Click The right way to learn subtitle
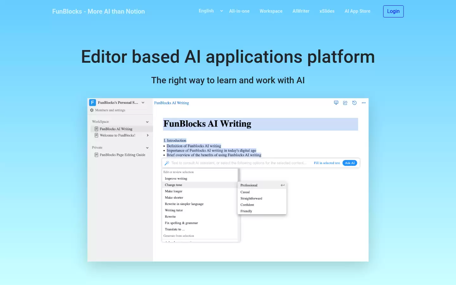Image resolution: width=456 pixels, height=285 pixels. click(x=228, y=80)
